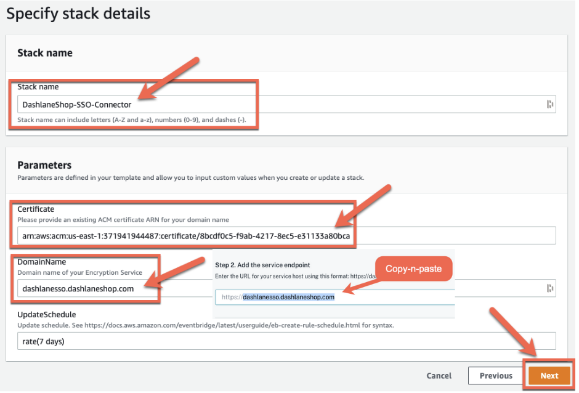Click the https:// service endpoint URL field
This screenshot has height=393, width=579.
[335, 297]
